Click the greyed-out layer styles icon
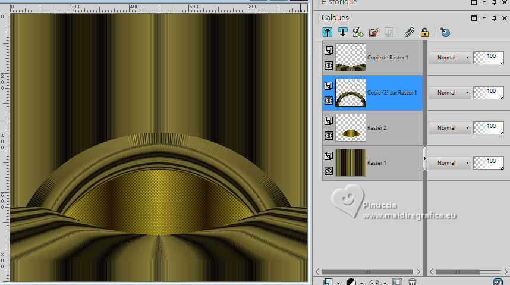 point(389,32)
